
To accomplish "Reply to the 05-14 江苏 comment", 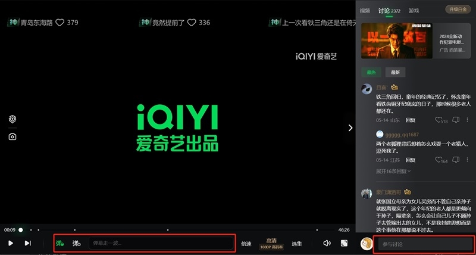I will 411,160.
